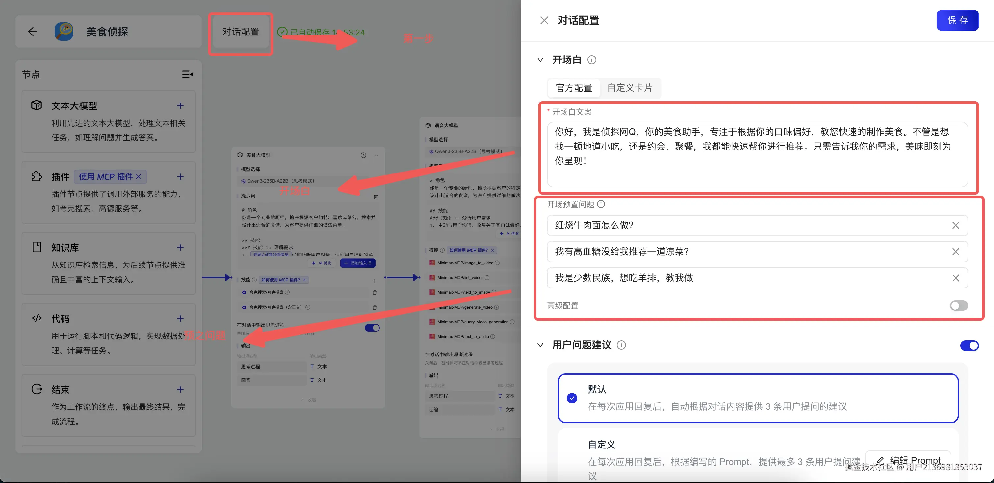Viewport: 994px width, 483px height.
Task: Add a 知识库 node with plus
Action: (180, 248)
